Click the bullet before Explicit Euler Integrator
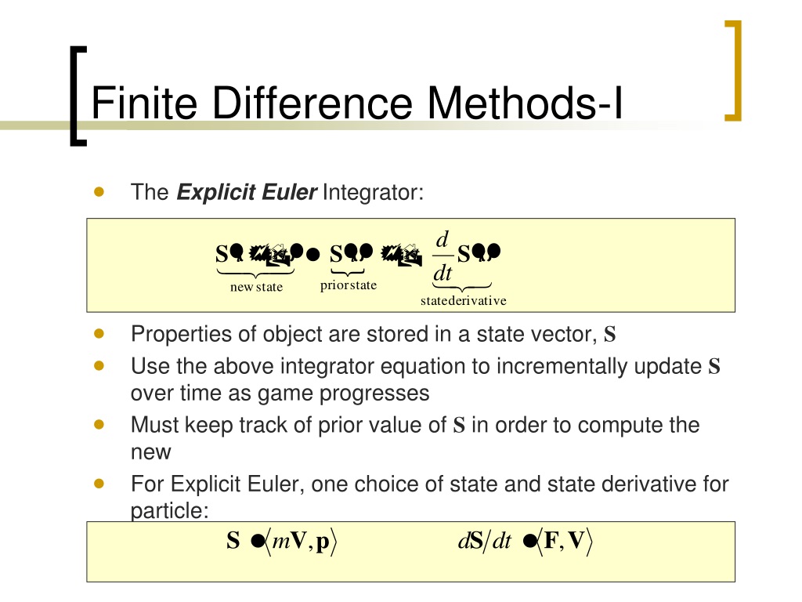 pyautogui.click(x=99, y=192)
